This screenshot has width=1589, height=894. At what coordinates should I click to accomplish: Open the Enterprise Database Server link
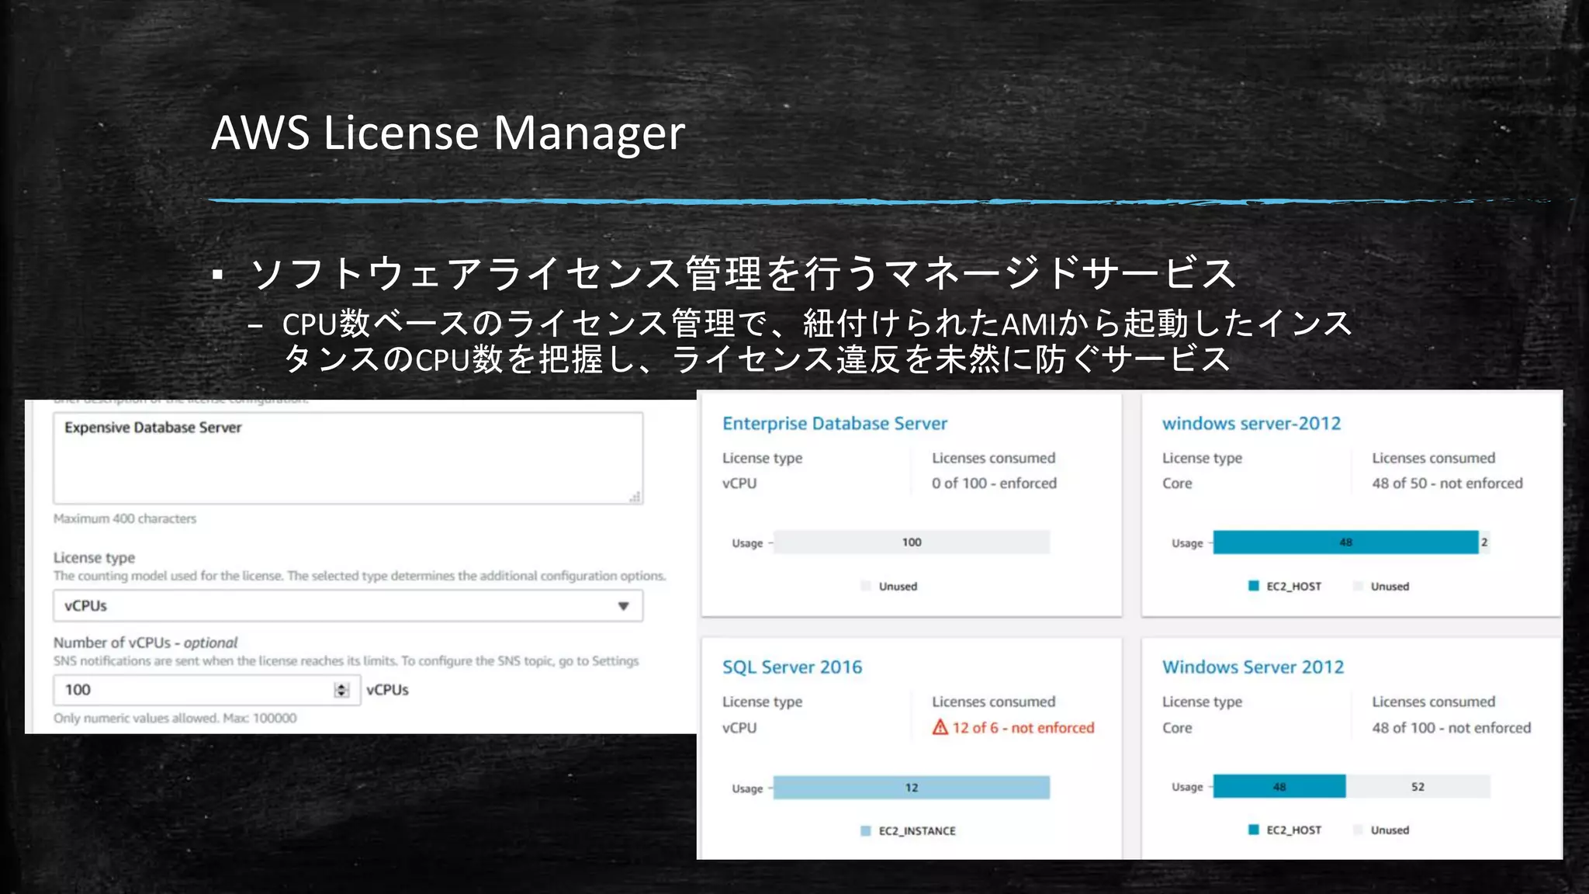835,424
